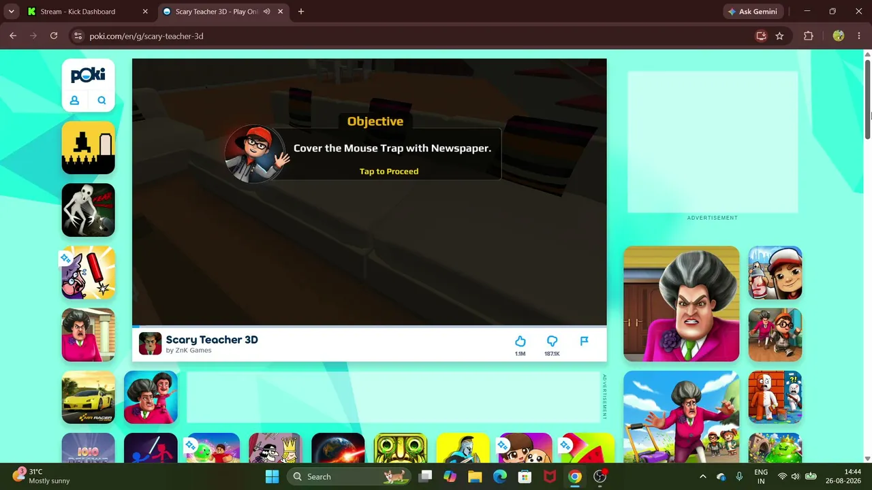Open the teacher and girl thumbnail

pyautogui.click(x=151, y=397)
